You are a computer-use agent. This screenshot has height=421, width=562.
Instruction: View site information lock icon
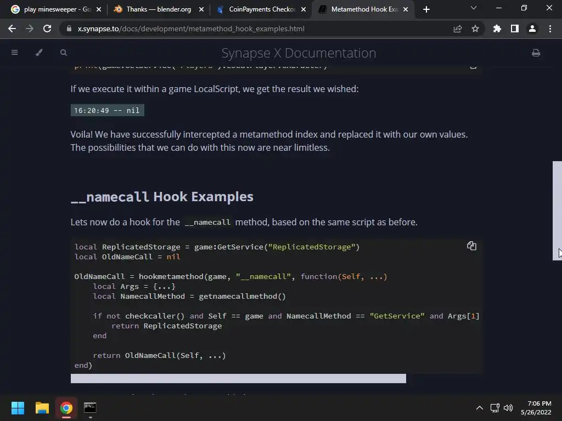[x=69, y=29]
